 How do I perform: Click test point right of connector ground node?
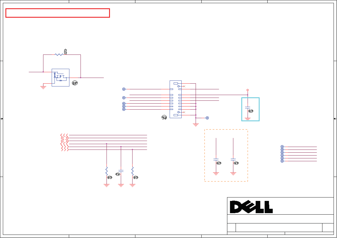(207, 118)
